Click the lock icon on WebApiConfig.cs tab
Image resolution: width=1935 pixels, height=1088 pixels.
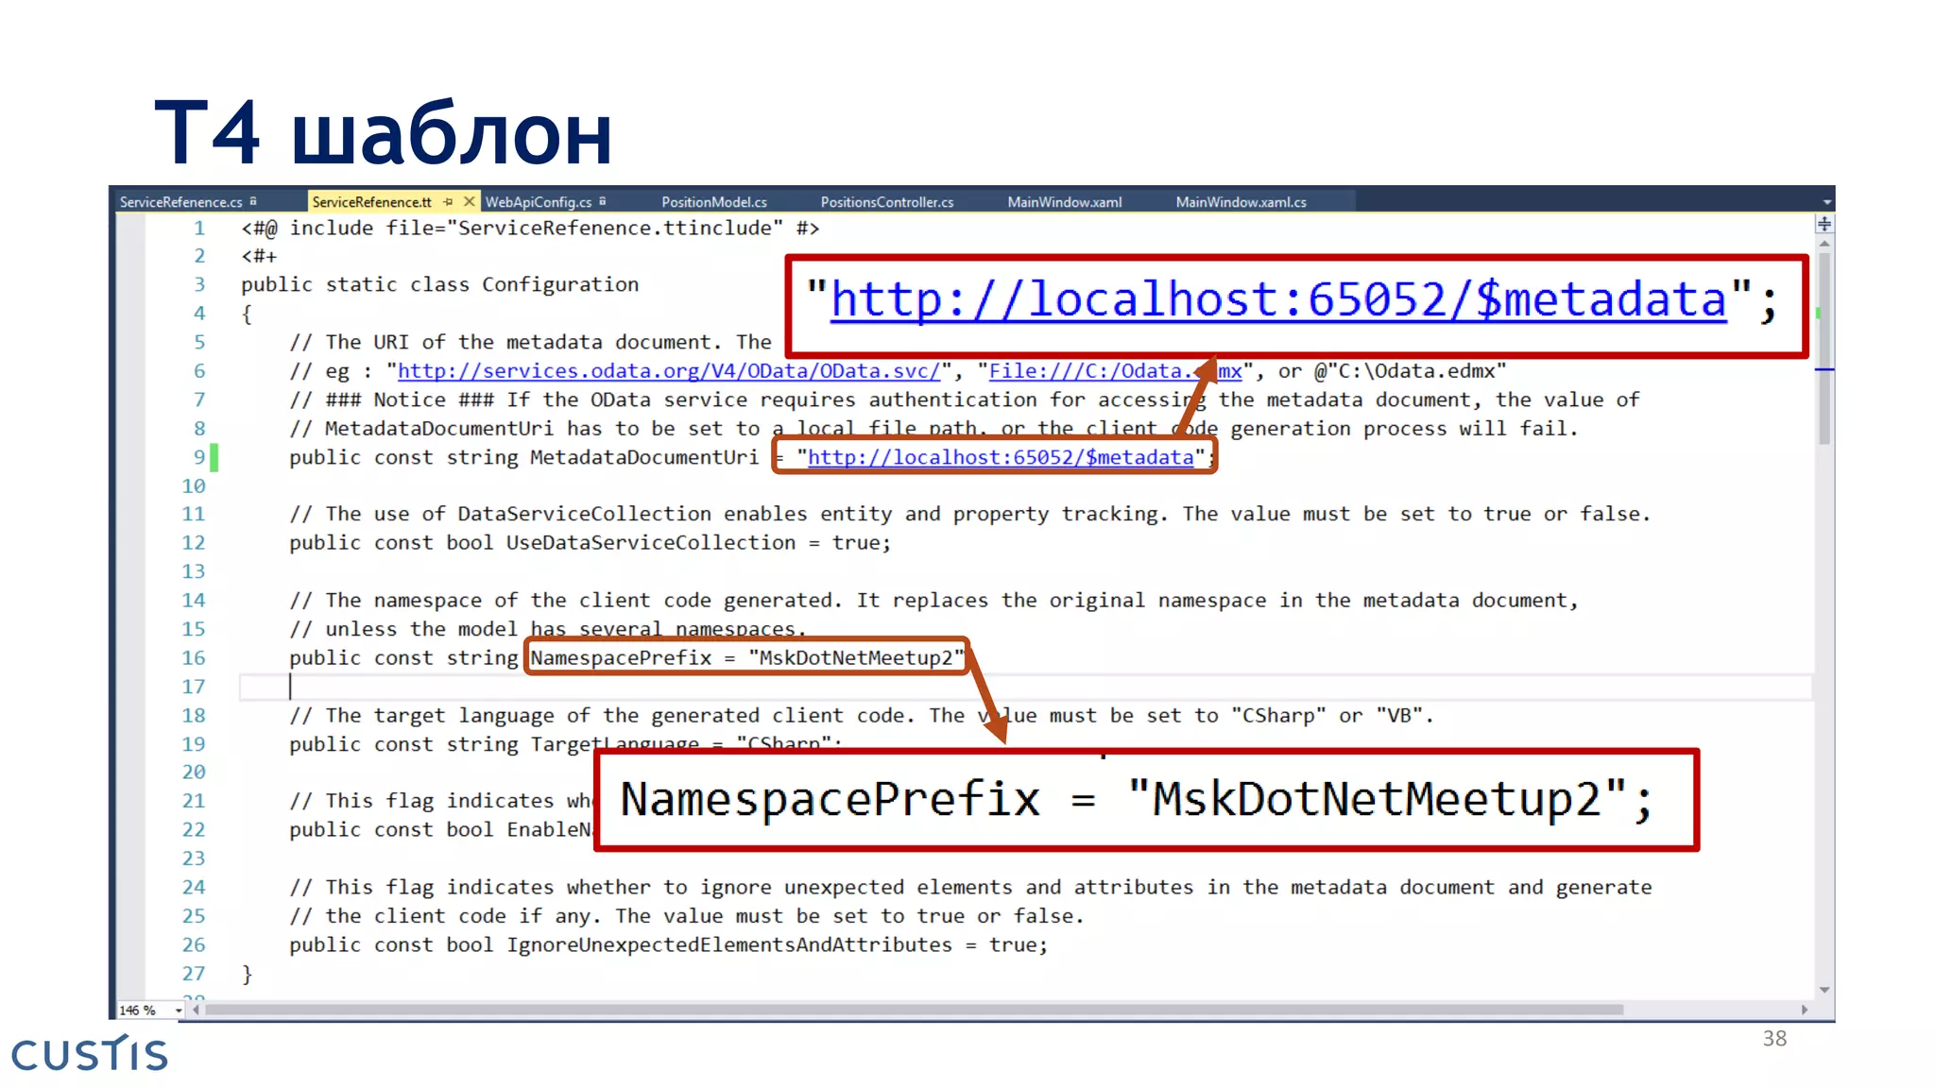pos(602,201)
